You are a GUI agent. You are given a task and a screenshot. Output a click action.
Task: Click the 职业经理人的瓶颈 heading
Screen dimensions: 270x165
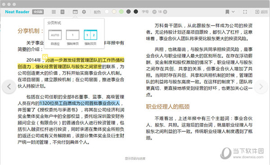point(168,106)
